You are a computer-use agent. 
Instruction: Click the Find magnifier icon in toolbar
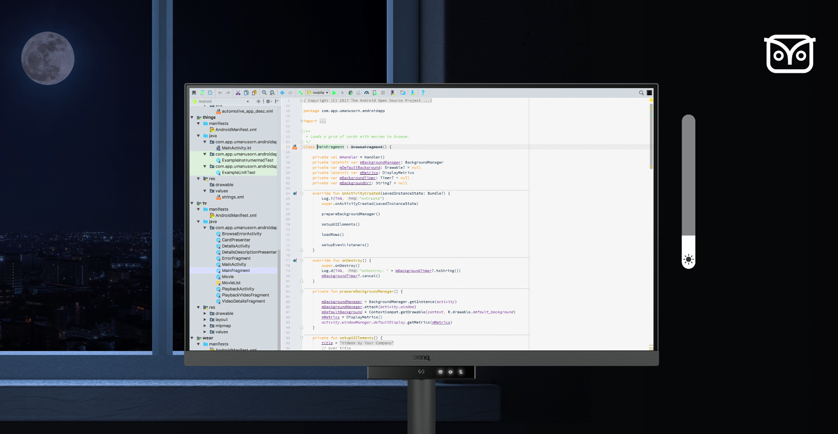pos(264,93)
